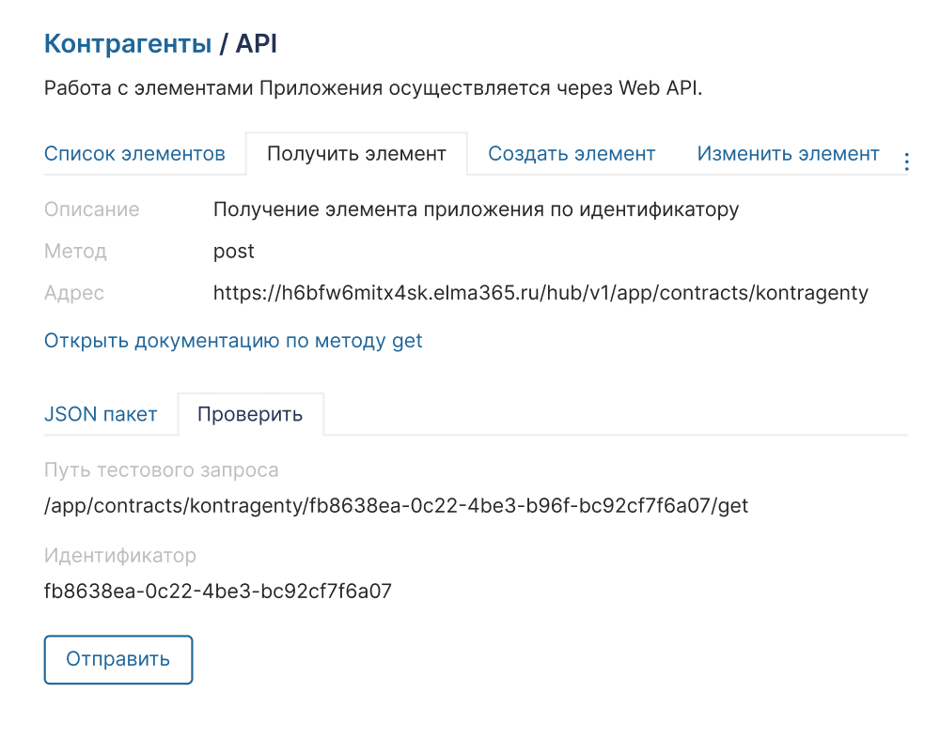Click the method value post
Screen dimensions: 940x738
(x=234, y=252)
